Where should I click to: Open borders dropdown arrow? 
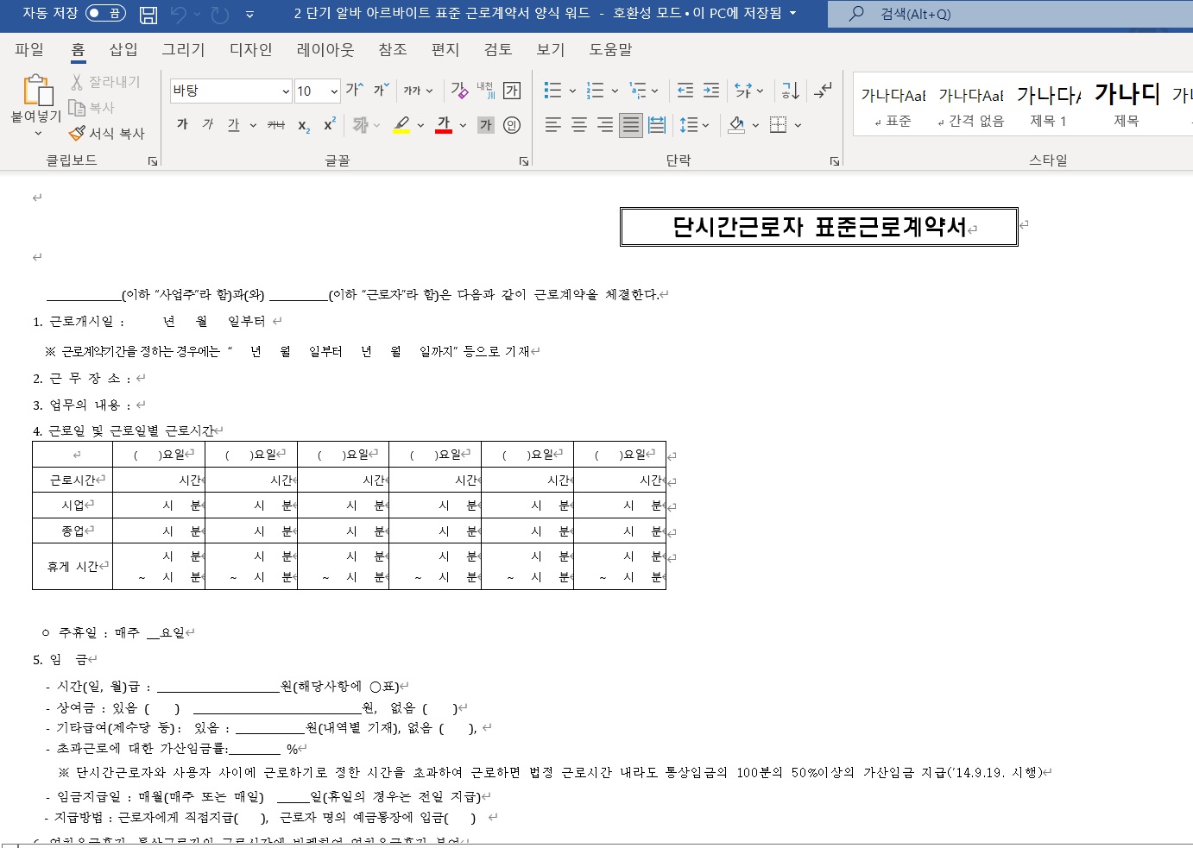point(798,125)
